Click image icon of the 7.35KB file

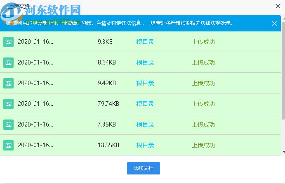[x=8, y=124]
